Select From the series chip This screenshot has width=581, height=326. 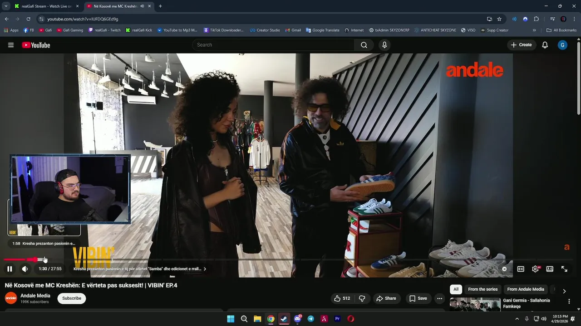tap(483, 289)
